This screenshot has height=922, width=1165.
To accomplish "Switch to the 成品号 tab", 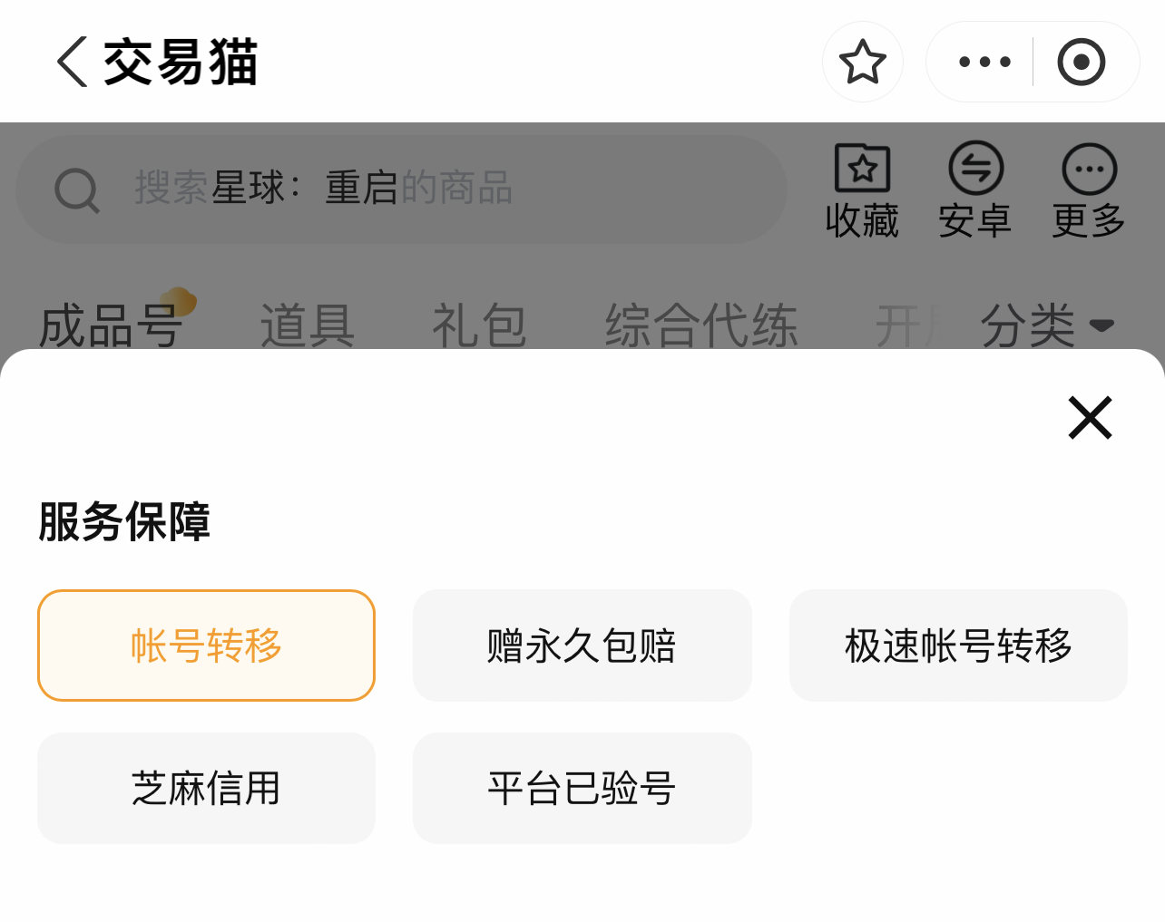I will [x=110, y=325].
